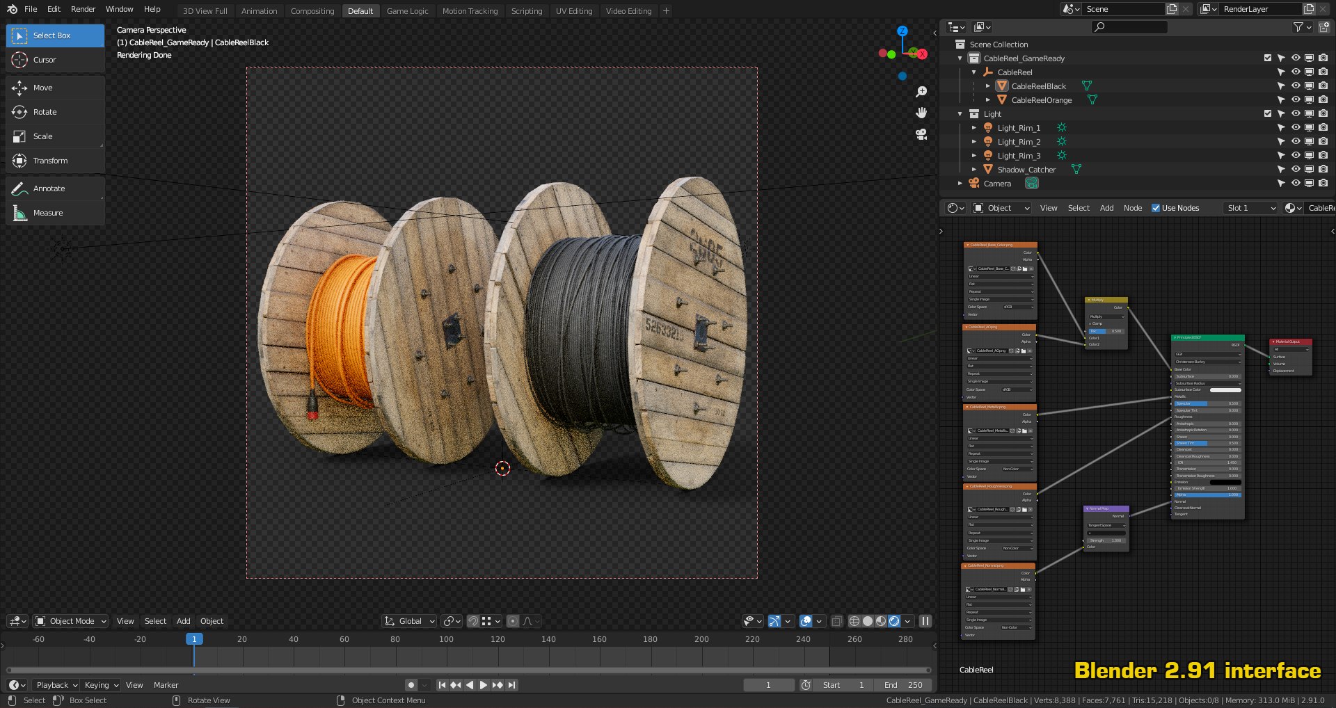Open the Playback dropdown in timeline
Image resolution: width=1336 pixels, height=708 pixels.
click(57, 685)
